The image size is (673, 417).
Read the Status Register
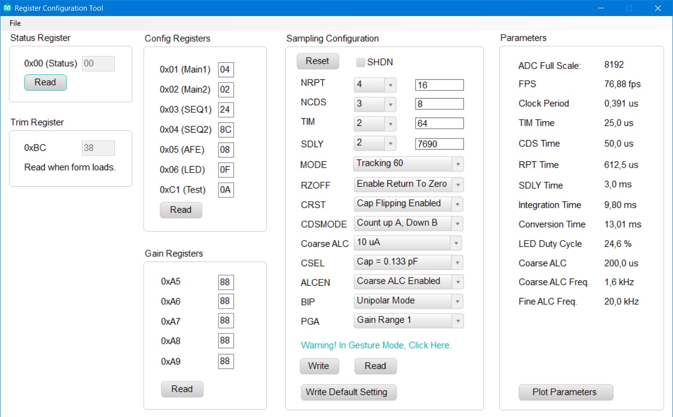45,83
